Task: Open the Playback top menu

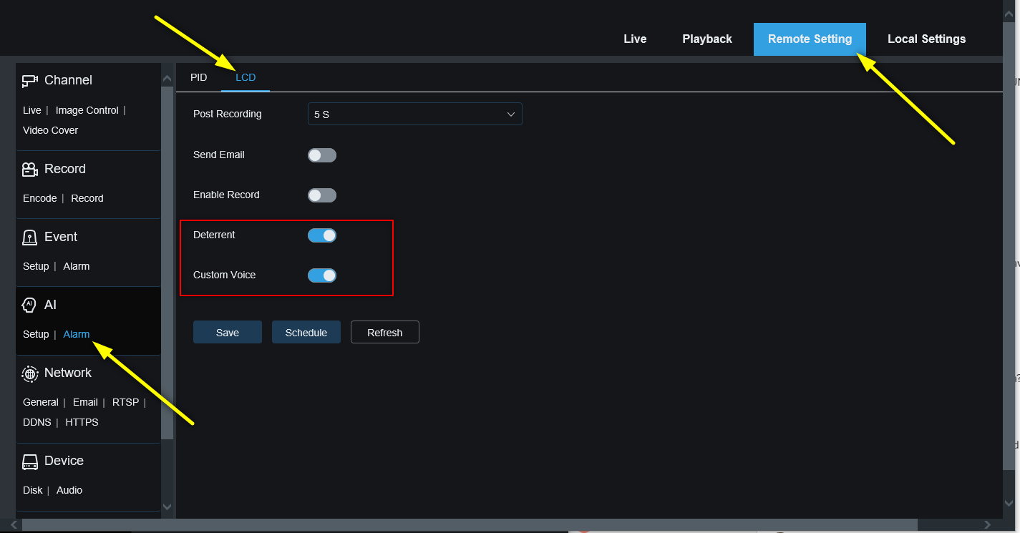Action: 707,39
